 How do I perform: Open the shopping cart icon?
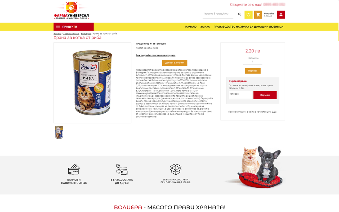258,15
